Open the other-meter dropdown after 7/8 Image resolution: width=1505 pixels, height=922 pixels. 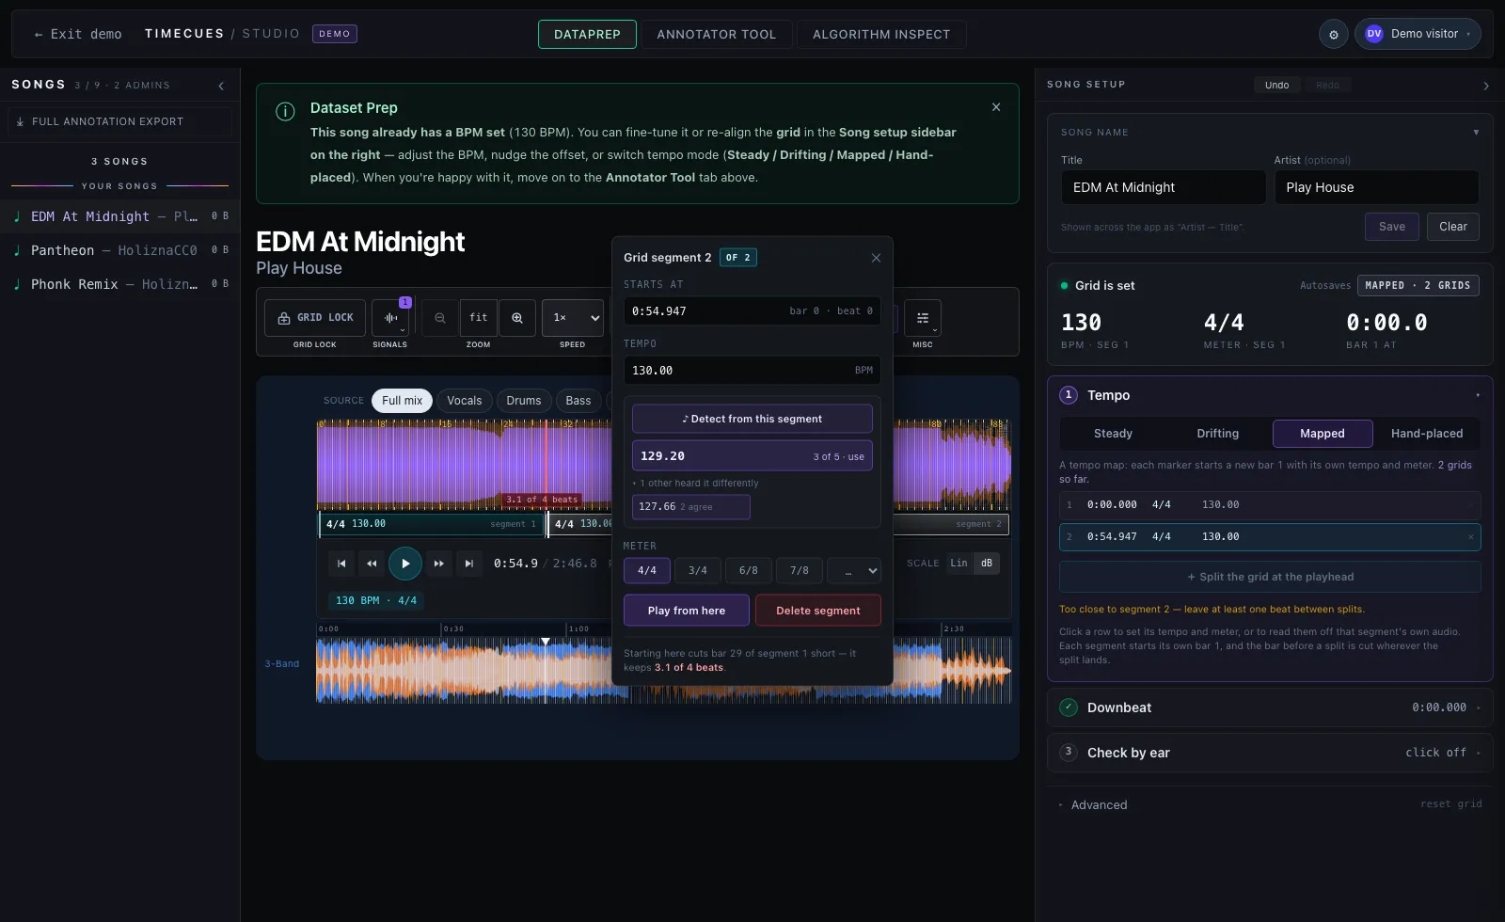tap(854, 571)
